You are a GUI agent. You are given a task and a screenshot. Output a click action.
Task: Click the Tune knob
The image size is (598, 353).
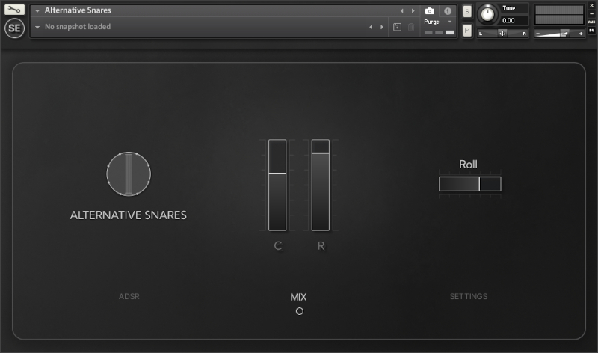click(x=487, y=14)
